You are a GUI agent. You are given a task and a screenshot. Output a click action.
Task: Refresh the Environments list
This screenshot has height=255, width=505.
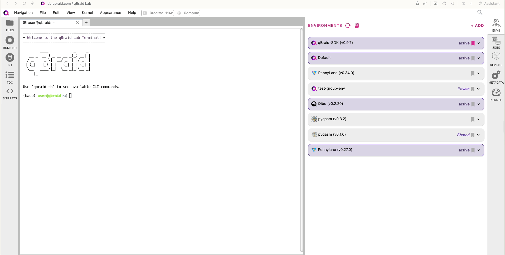(x=348, y=25)
